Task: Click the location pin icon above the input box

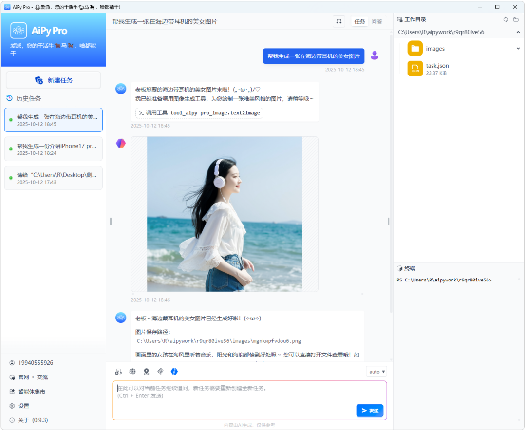Action: pos(146,371)
